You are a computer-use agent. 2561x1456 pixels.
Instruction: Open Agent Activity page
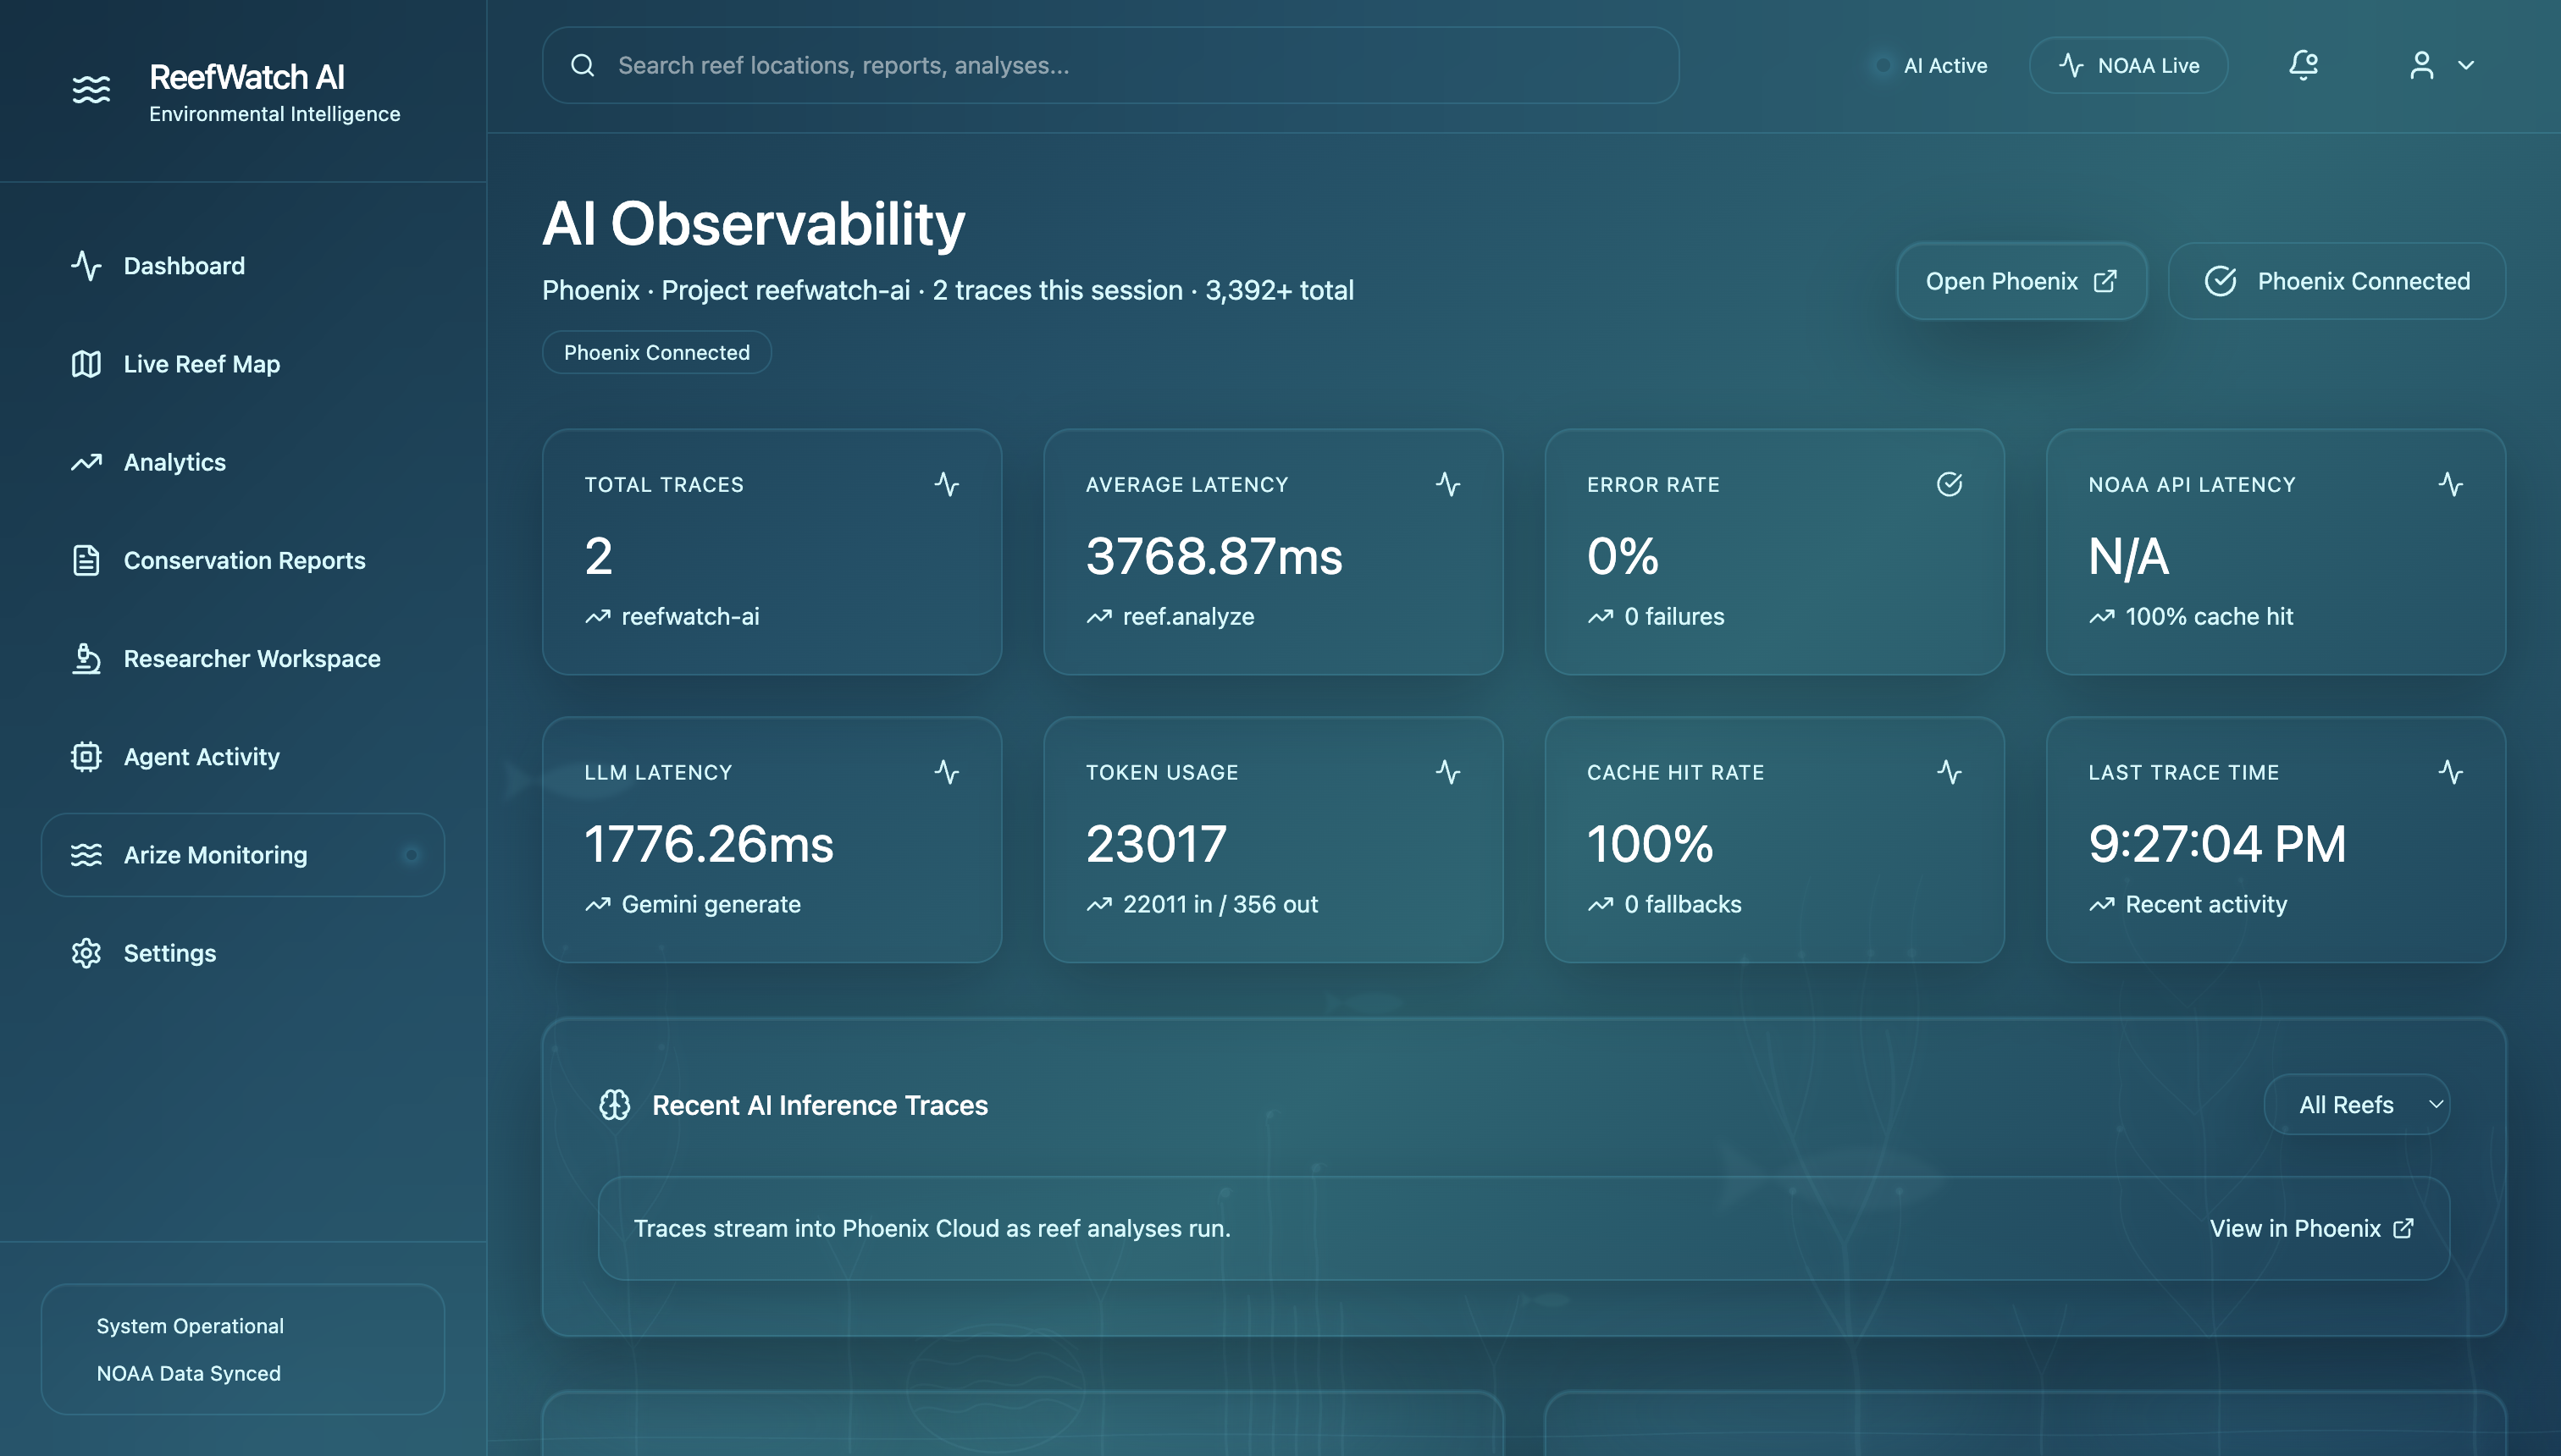[243, 757]
